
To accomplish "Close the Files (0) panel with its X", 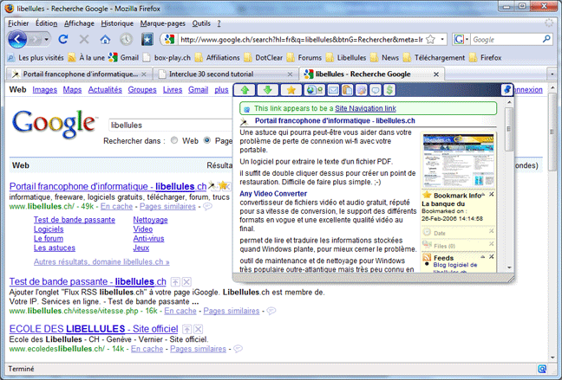I will [x=492, y=244].
